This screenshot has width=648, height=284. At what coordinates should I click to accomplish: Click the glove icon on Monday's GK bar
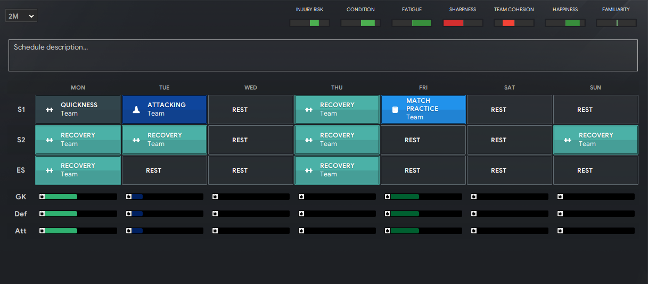pos(42,197)
